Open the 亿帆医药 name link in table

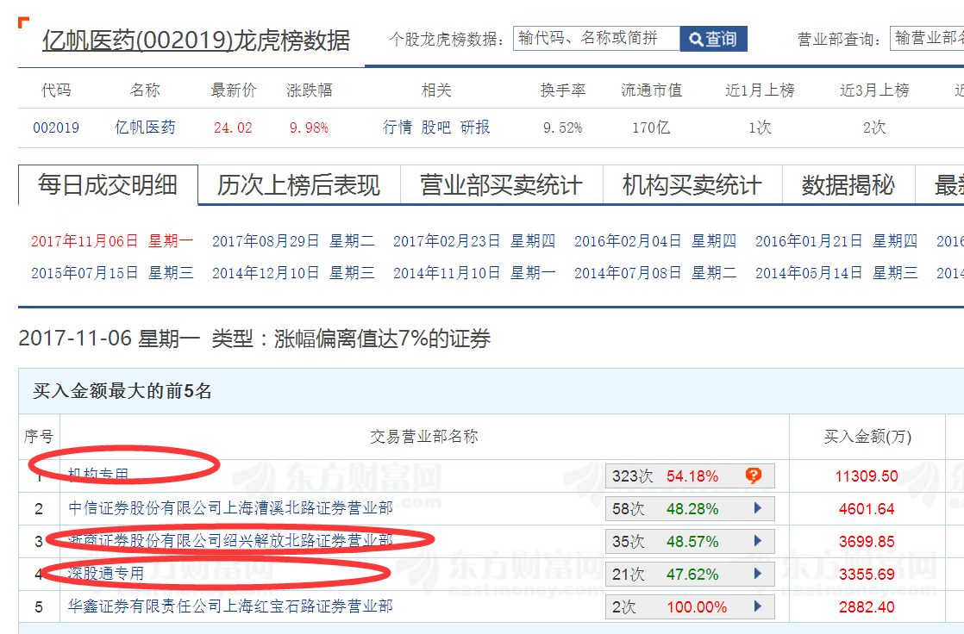click(x=145, y=127)
